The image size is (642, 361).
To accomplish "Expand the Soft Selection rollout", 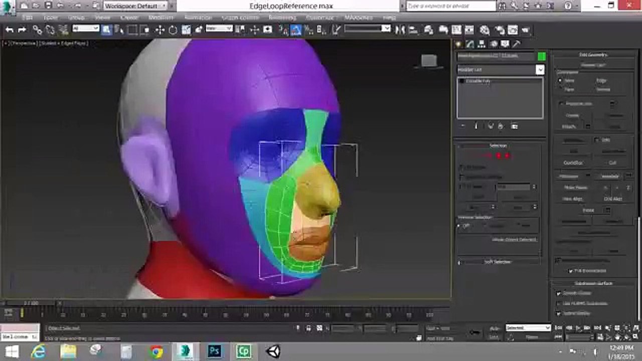I will [498, 262].
